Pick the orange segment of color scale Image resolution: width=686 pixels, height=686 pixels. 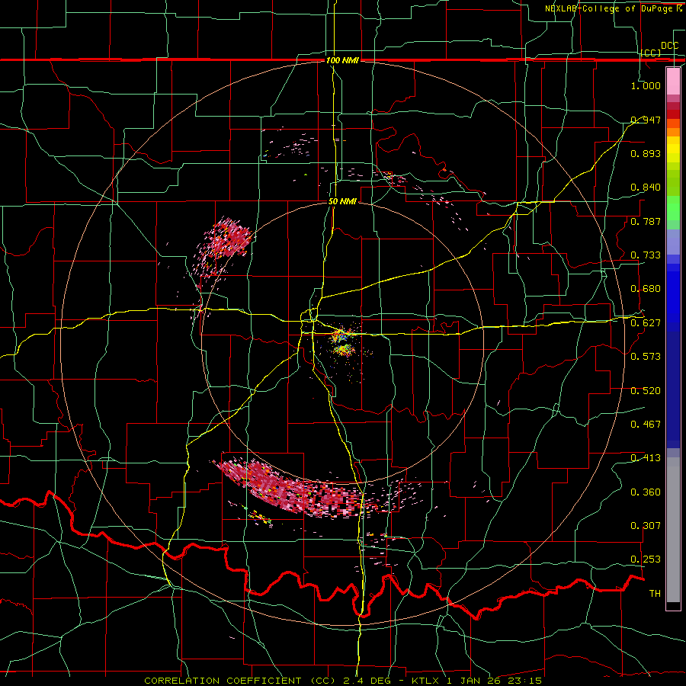pyautogui.click(x=673, y=132)
